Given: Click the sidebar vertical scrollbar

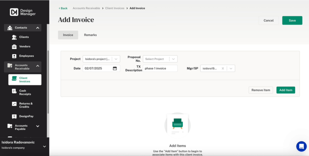Looking at the screenshot, I should coord(48,82).
